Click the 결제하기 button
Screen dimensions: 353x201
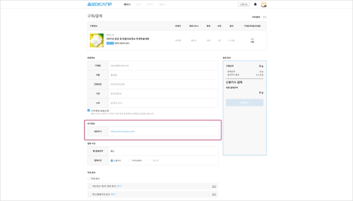tap(244, 103)
